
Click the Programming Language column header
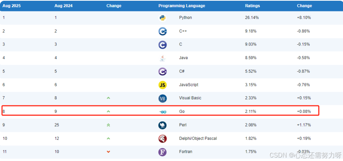coord(182,6)
